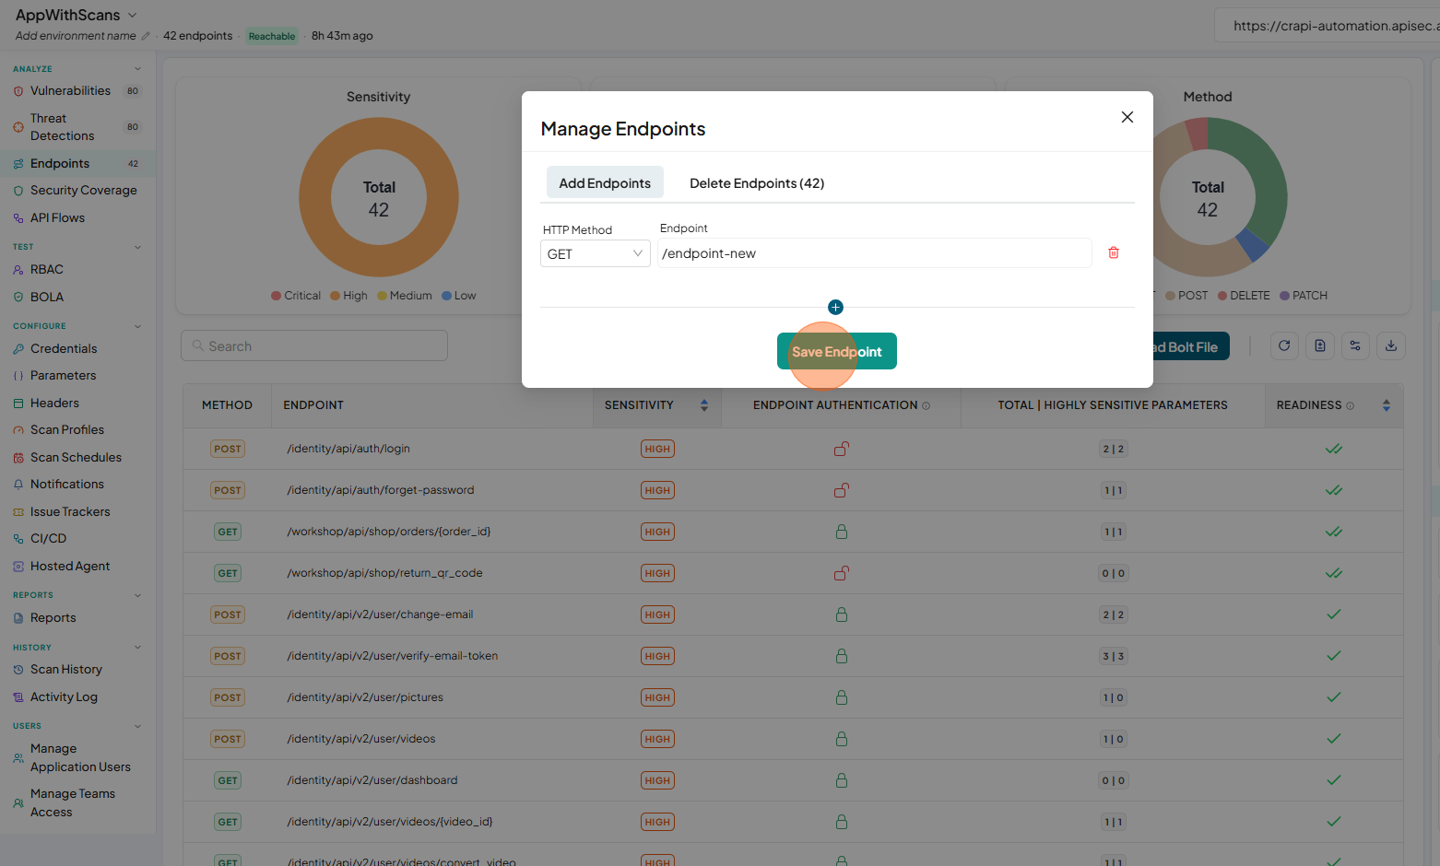Collapse the CONFIGURE sidebar section
The width and height of the screenshot is (1440, 866).
pyautogui.click(x=138, y=326)
